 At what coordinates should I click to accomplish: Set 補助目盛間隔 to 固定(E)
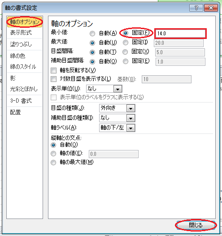point(126,61)
